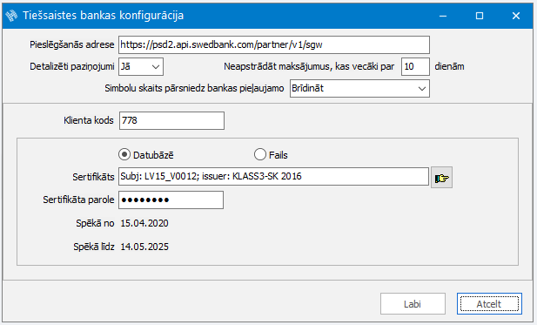Expand the Brīdināt combo box
Viewport: 537px width, 325px height.
(359, 89)
